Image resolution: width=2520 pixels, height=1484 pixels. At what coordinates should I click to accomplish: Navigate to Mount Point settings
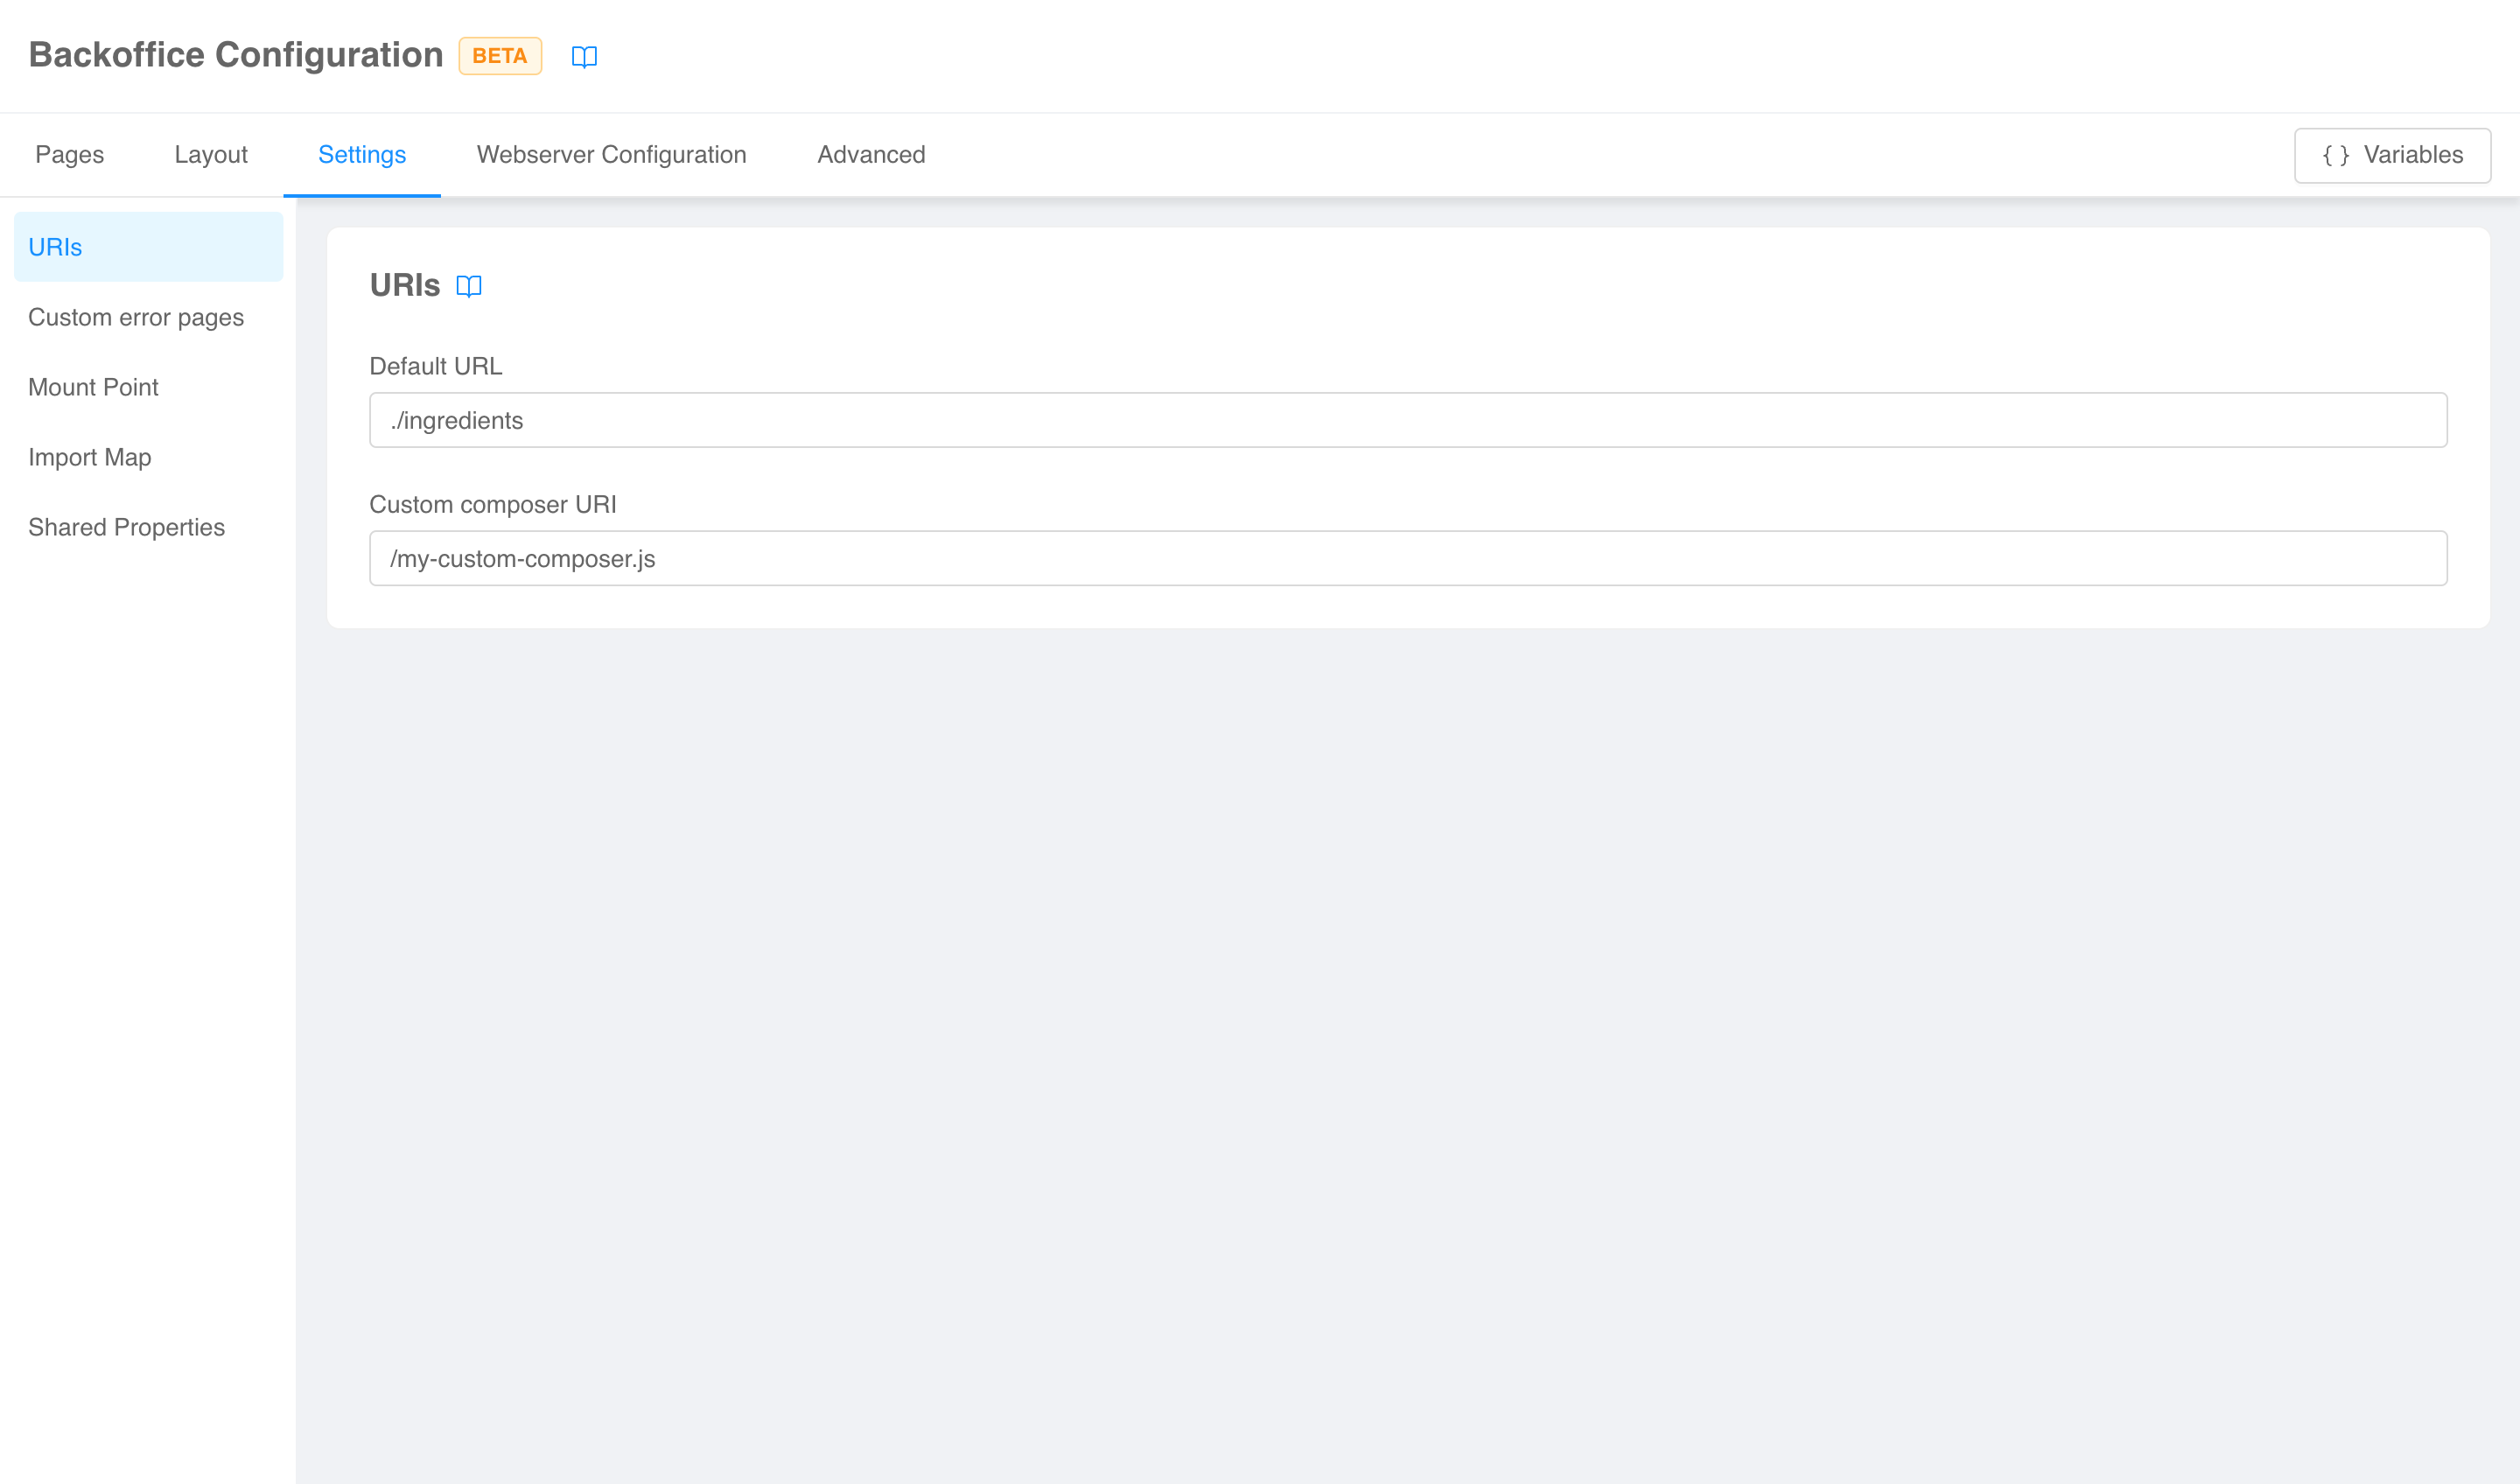click(x=93, y=387)
